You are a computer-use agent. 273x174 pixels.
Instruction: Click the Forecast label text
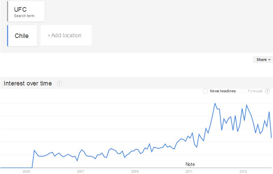(255, 91)
